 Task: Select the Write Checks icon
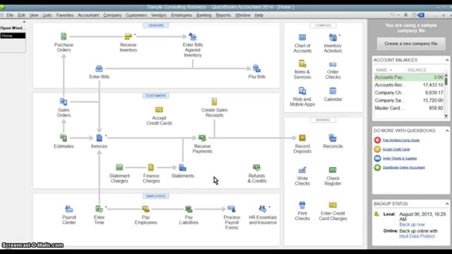point(302,170)
